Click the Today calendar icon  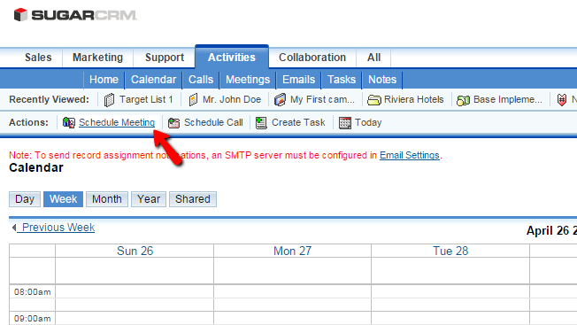(x=345, y=122)
